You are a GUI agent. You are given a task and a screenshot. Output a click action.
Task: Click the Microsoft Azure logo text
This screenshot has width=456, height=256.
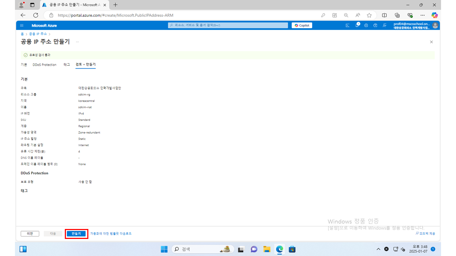[44, 26]
